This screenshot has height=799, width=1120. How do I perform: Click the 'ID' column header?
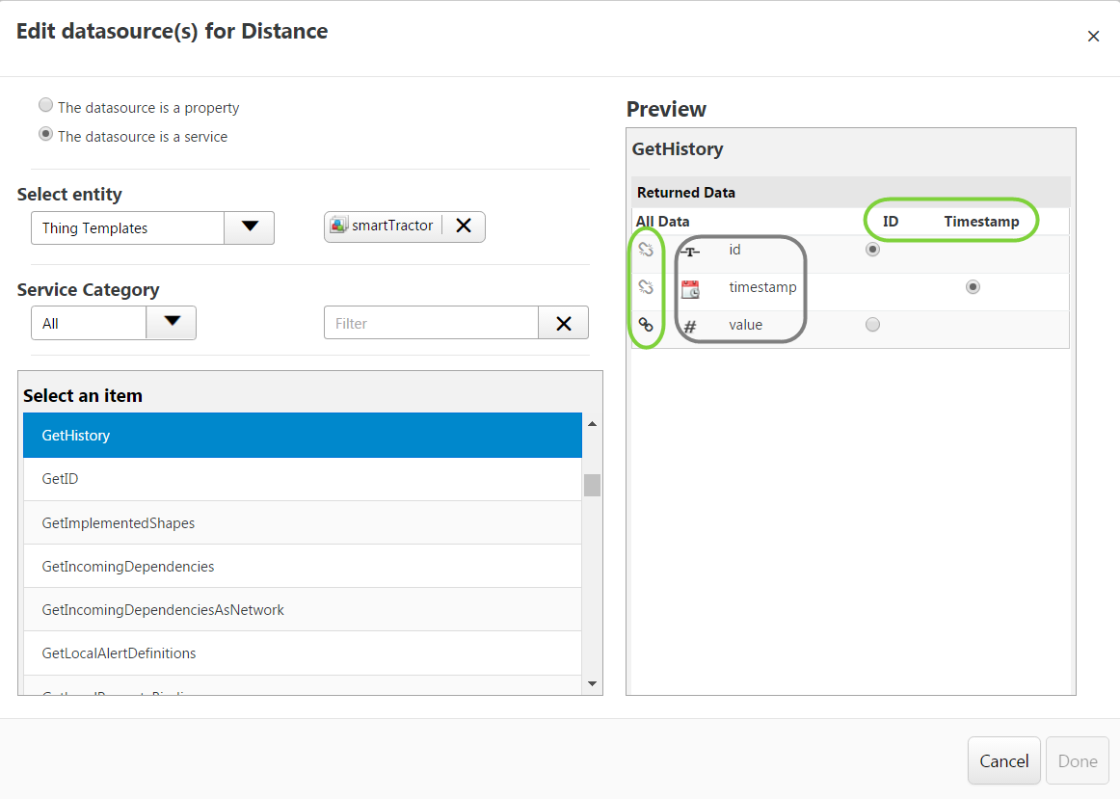click(x=890, y=222)
